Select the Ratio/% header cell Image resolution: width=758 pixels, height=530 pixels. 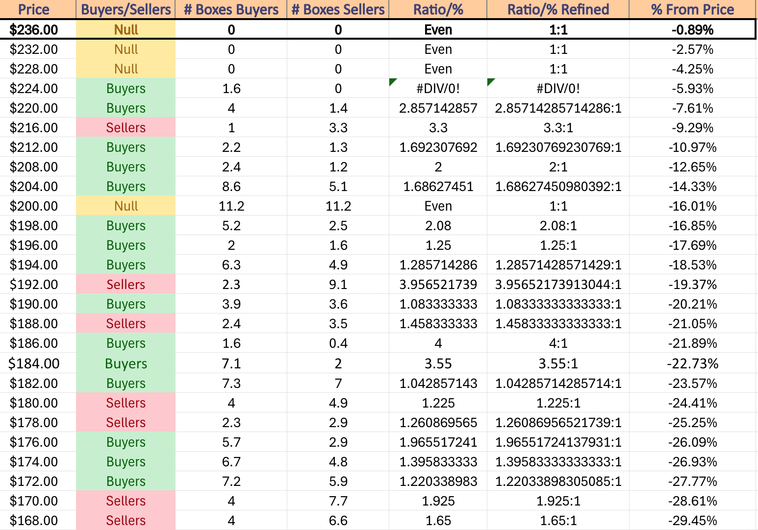[438, 9]
